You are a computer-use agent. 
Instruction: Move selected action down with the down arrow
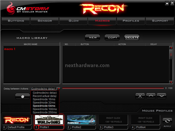pos(161,96)
